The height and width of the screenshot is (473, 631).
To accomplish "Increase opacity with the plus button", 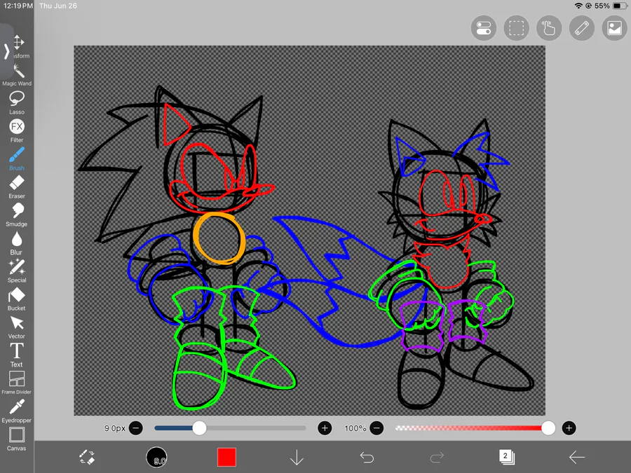I will click(569, 428).
